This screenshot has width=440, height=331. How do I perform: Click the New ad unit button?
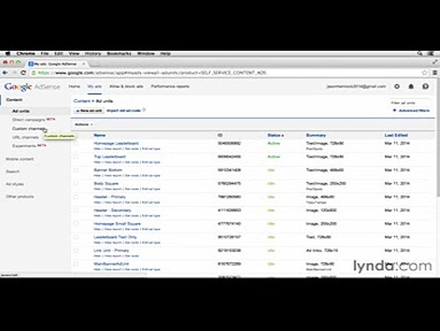89,110
